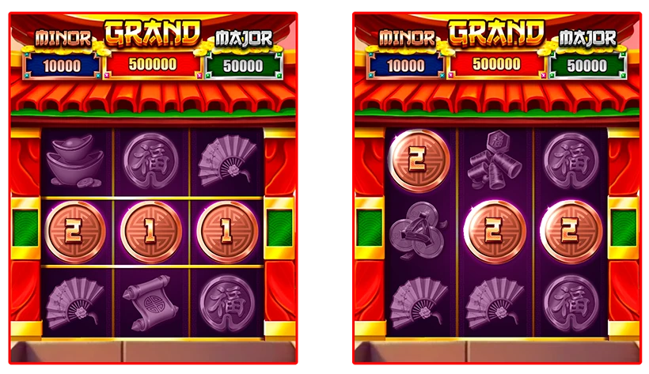Click the MINOR label in right game
The image size is (649, 374).
(407, 38)
